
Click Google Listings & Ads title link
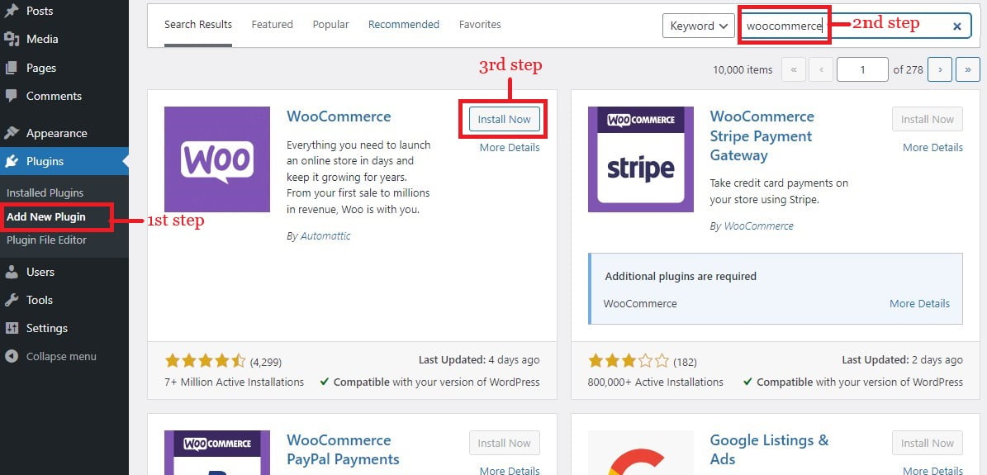769,449
